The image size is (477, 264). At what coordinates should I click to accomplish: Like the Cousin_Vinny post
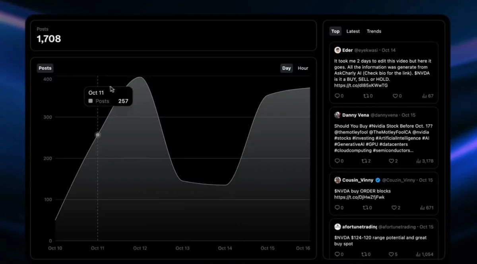click(x=394, y=208)
